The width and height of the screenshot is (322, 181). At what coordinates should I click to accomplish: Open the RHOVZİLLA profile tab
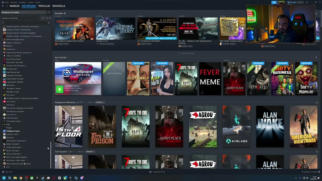(59, 6)
